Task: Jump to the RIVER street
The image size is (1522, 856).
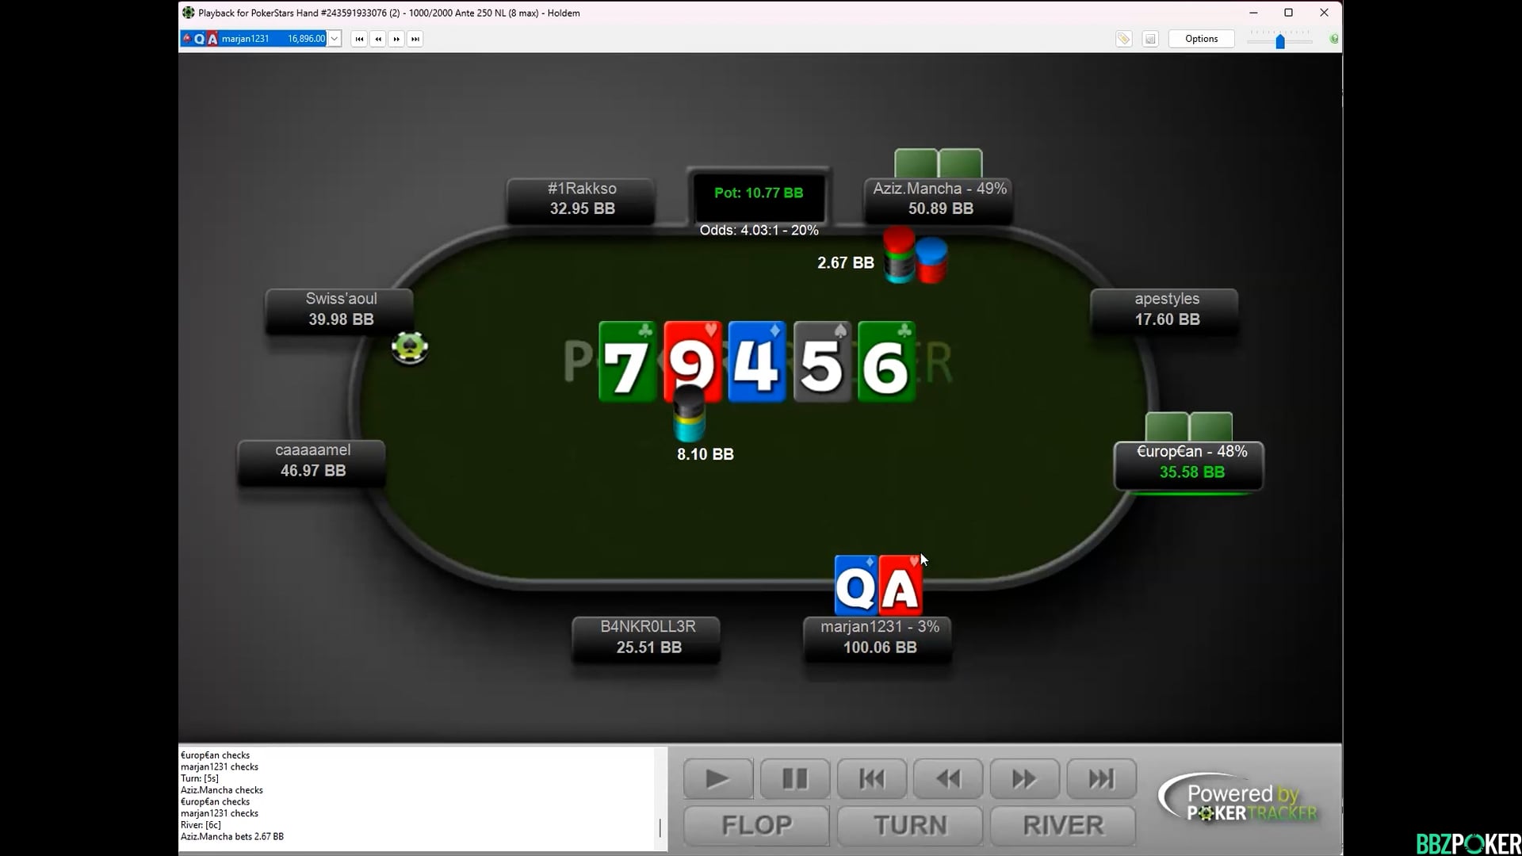Action: [1063, 825]
